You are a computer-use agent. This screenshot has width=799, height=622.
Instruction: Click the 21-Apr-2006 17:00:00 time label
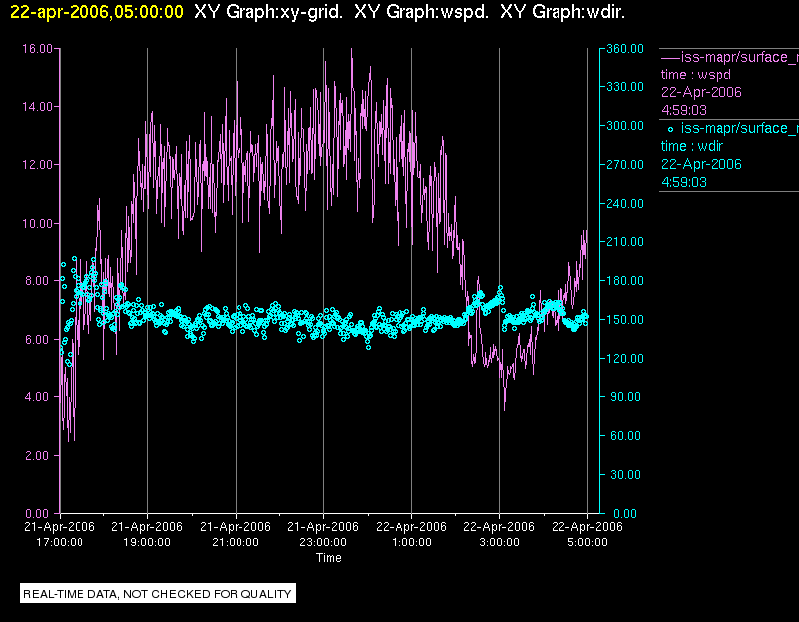60,535
